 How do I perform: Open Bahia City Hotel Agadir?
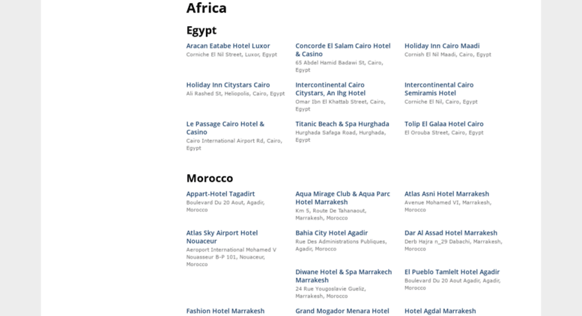pyautogui.click(x=332, y=233)
